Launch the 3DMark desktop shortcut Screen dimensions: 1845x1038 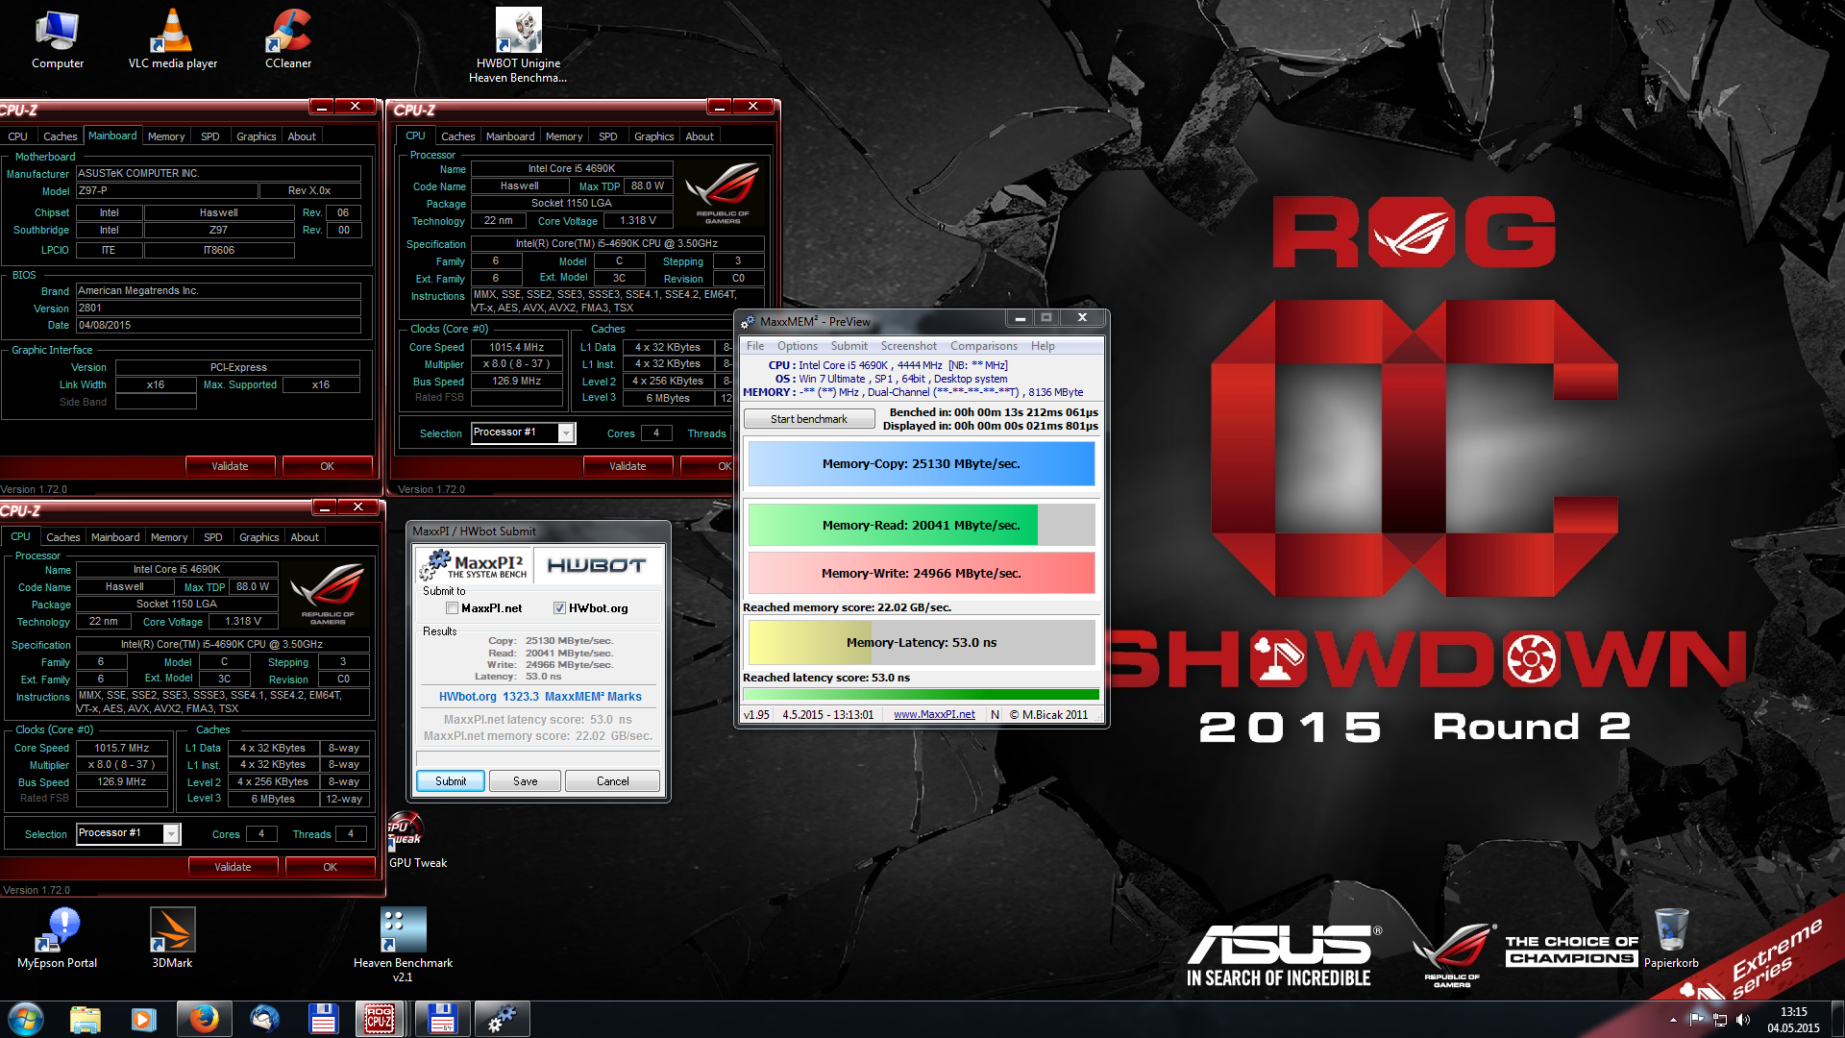pos(173,938)
